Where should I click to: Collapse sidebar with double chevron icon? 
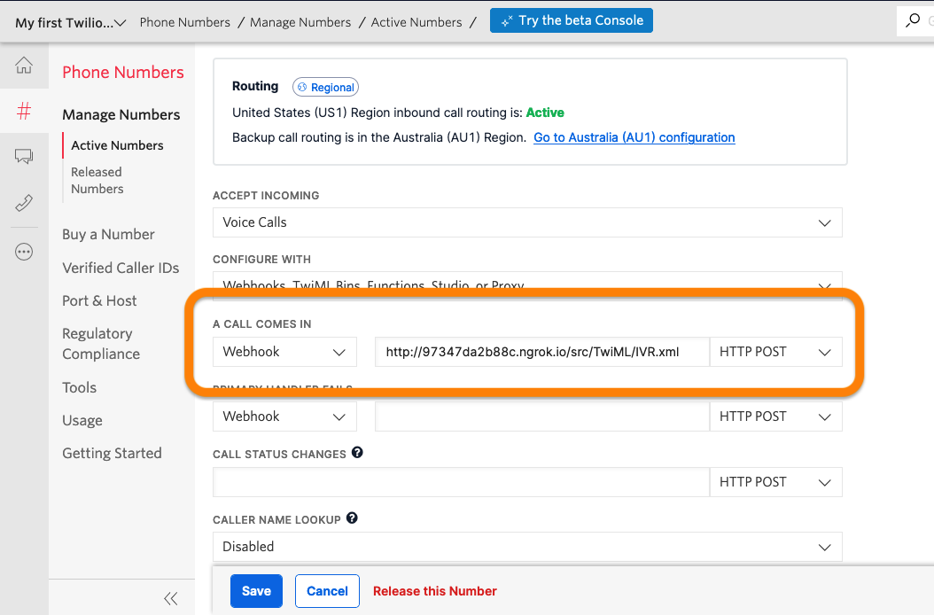pos(170,598)
